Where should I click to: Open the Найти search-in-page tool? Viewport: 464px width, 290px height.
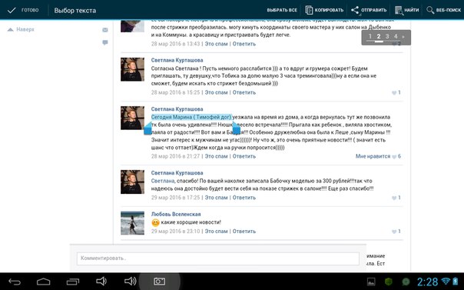pyautogui.click(x=399, y=10)
